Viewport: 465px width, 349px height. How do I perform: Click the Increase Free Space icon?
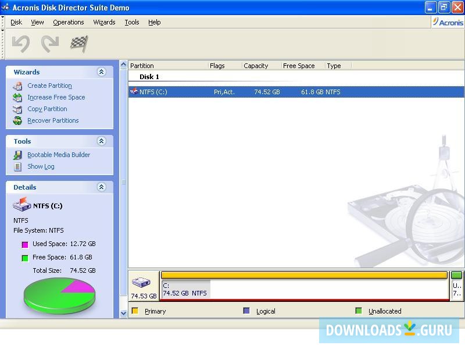point(18,97)
